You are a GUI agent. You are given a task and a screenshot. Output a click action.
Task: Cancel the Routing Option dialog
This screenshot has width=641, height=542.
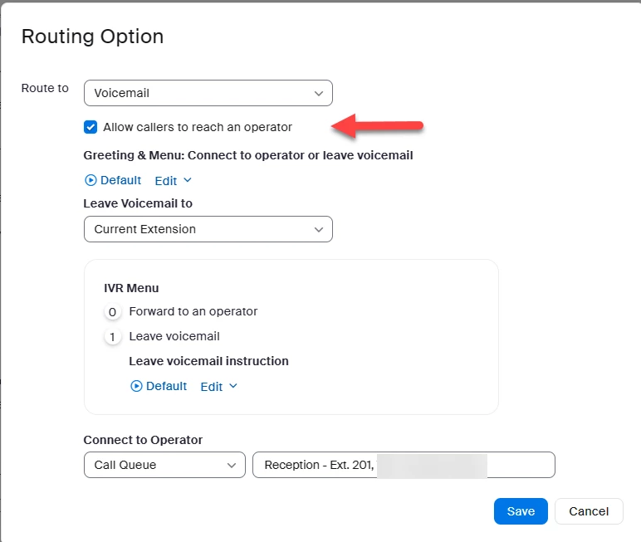[589, 511]
